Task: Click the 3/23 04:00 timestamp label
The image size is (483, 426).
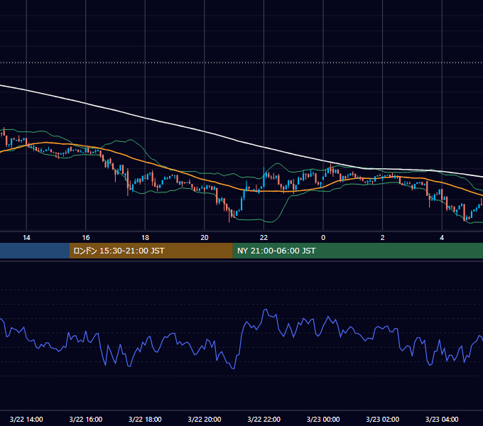Action: (x=442, y=419)
